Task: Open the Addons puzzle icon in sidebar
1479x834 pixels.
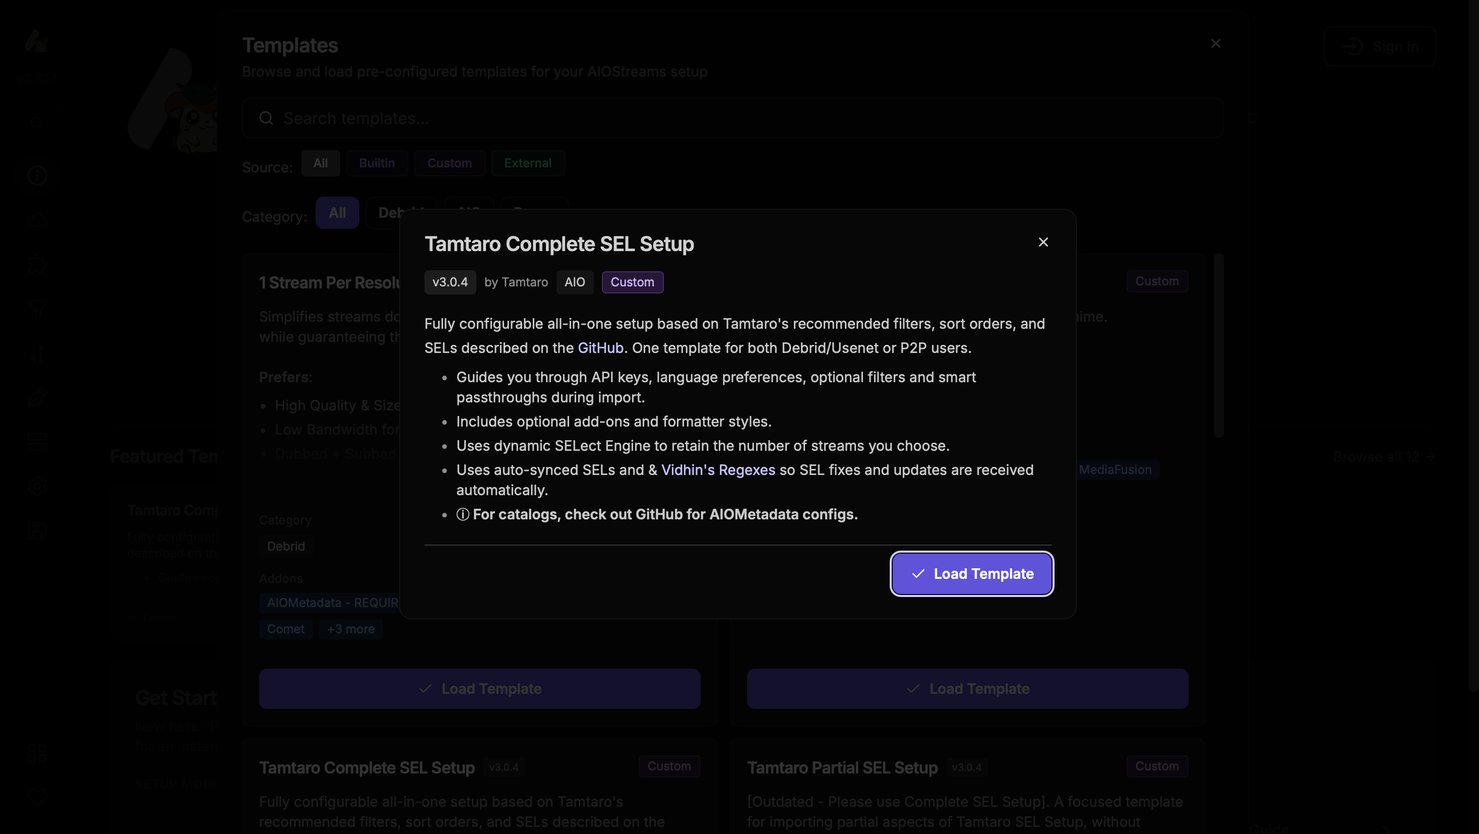Action: click(37, 264)
